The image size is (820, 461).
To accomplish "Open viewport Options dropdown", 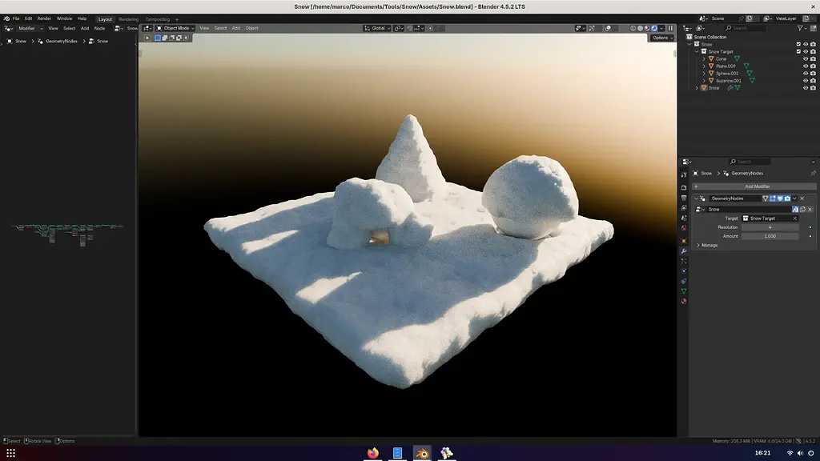I will point(662,38).
